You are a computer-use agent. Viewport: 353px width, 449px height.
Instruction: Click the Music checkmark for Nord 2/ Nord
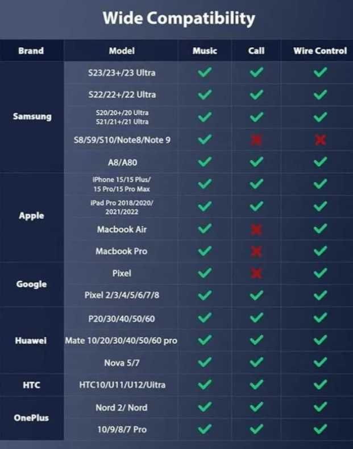click(x=205, y=407)
